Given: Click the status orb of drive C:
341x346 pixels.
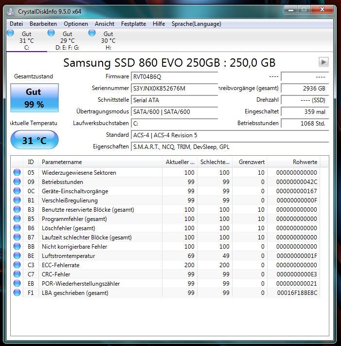Looking at the screenshot, I should click(x=10, y=33).
